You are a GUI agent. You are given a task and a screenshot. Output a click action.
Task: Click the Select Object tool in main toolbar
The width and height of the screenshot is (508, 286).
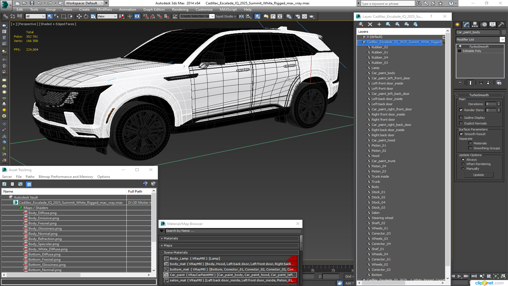point(49,16)
